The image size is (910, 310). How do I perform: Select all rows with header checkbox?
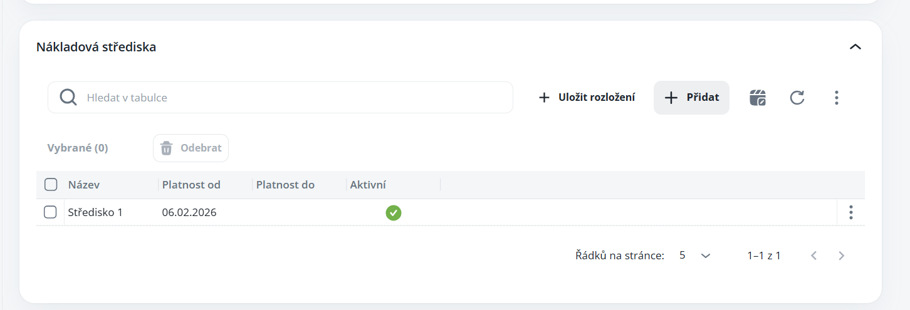(50, 185)
